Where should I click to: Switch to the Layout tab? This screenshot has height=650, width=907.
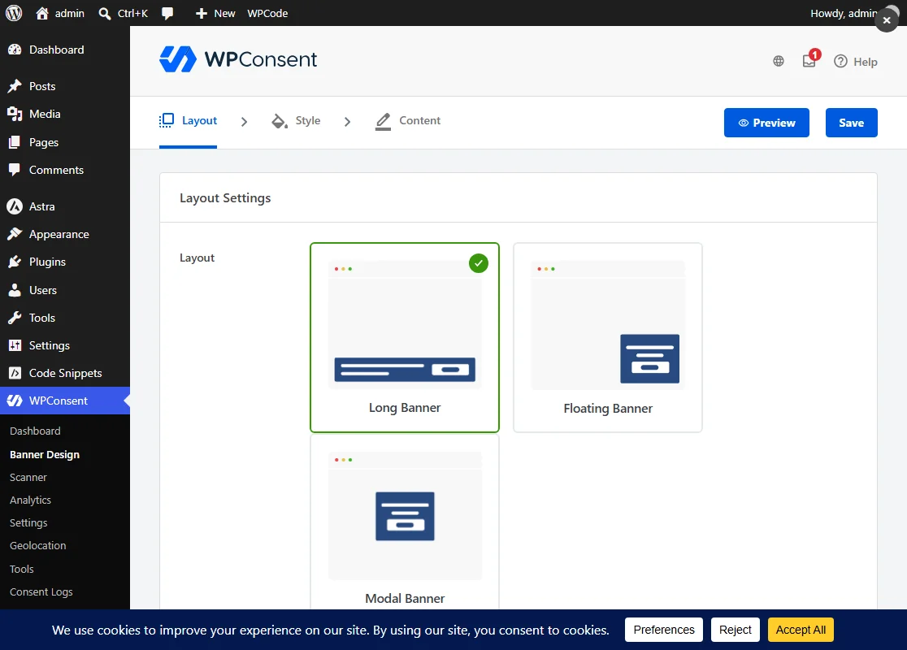(188, 121)
